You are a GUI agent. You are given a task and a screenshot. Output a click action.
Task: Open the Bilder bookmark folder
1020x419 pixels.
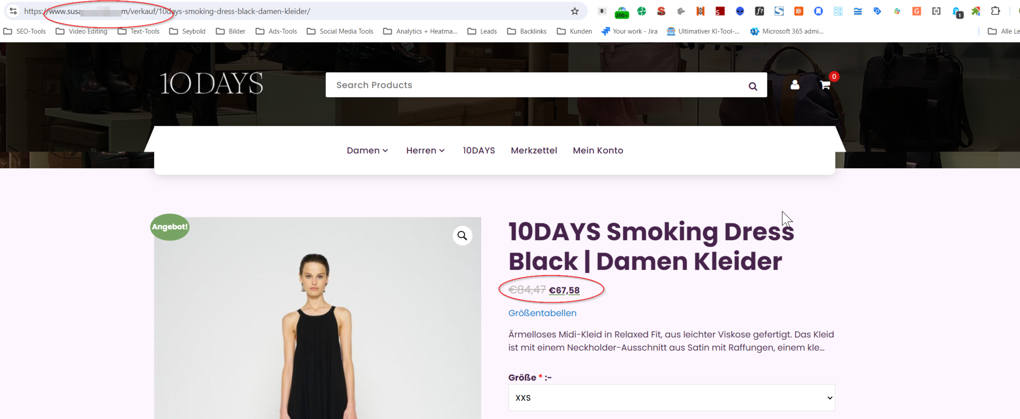pyautogui.click(x=231, y=31)
